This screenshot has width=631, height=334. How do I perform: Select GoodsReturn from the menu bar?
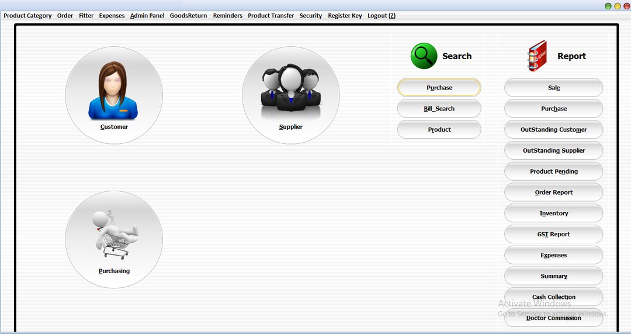[188, 16]
